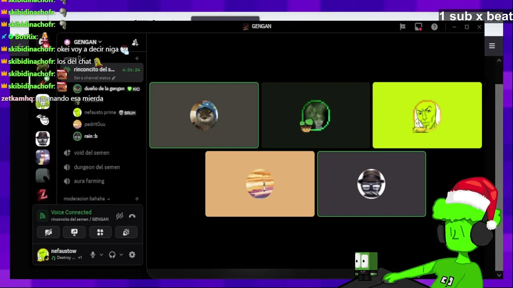Screen dimensions: 513x288
Task: Start screen sharing button
Action: point(74,232)
